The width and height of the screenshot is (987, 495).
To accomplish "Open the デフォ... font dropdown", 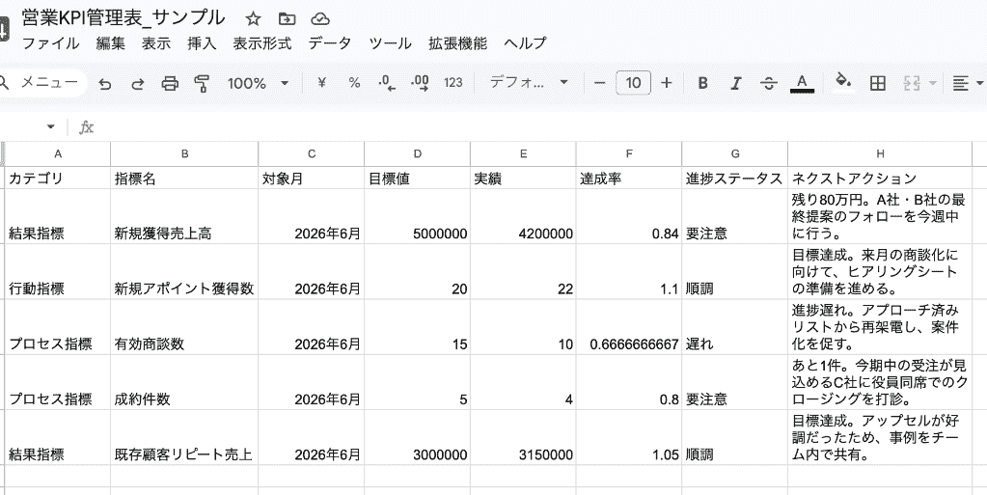I will tap(529, 83).
